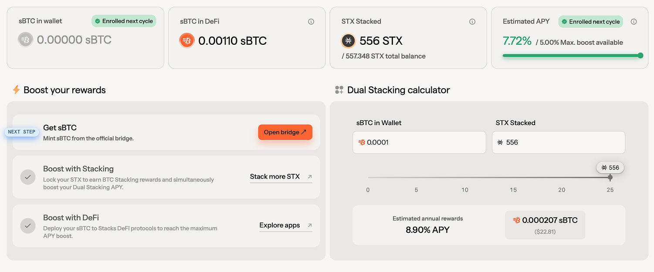Click info icon beside Estimated APY
Image resolution: width=654 pixels, height=272 pixels.
point(634,22)
